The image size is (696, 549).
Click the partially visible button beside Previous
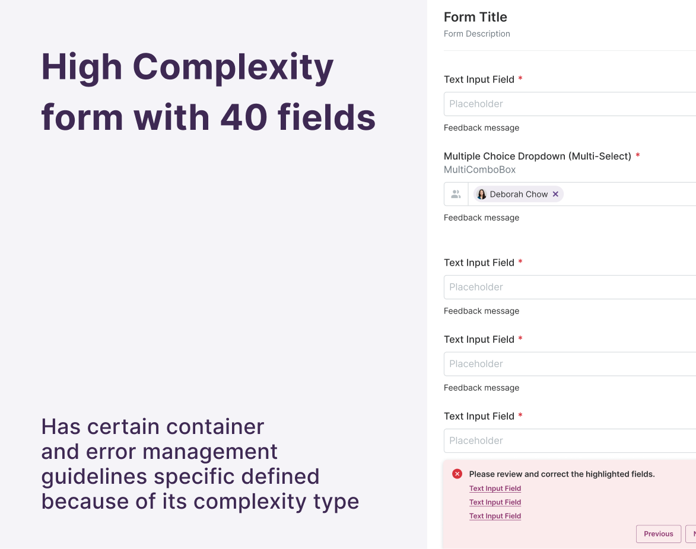[x=691, y=534]
